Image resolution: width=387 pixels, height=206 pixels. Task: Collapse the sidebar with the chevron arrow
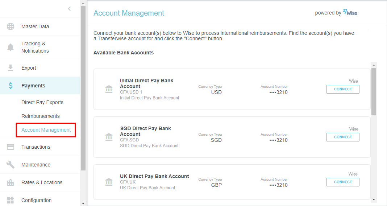point(69,9)
